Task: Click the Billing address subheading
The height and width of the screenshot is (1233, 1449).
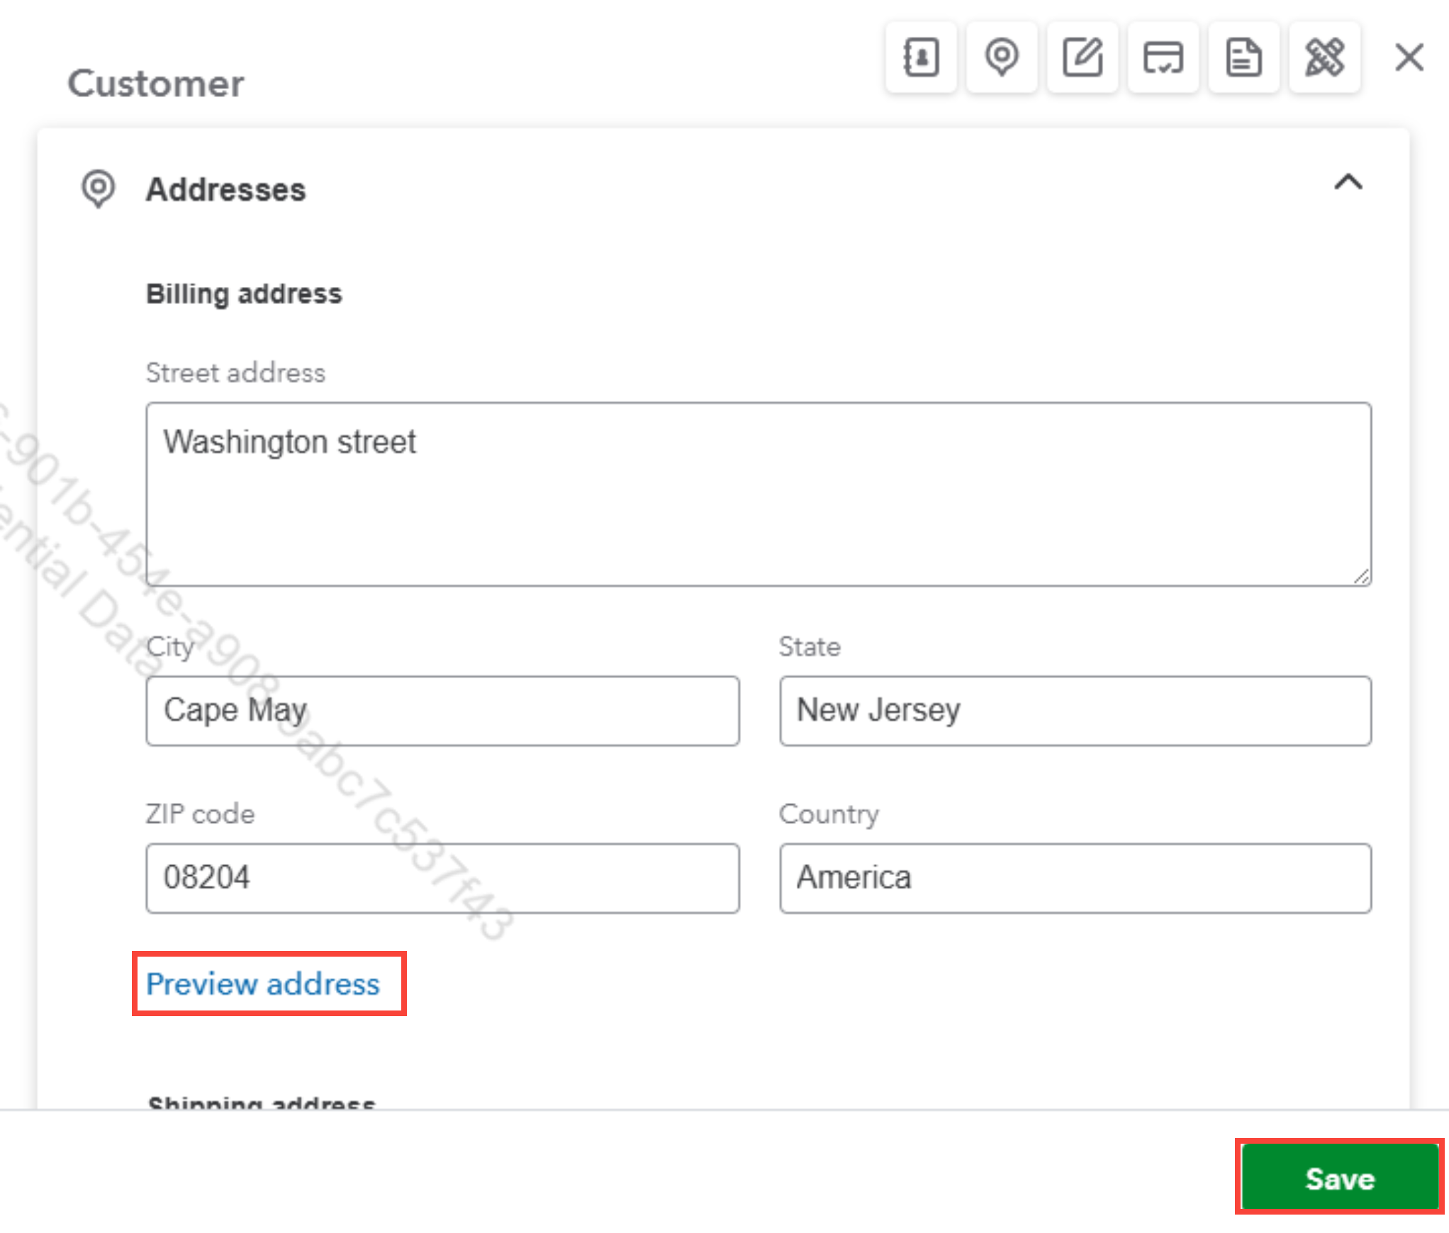Action: point(244,293)
